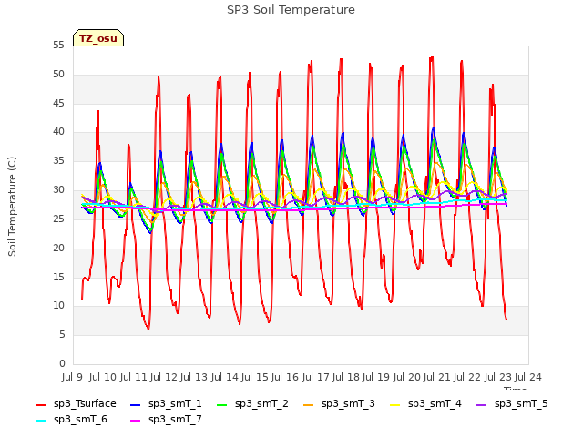Click the cyan sp3_smT_6 legend swatch

click(40, 421)
